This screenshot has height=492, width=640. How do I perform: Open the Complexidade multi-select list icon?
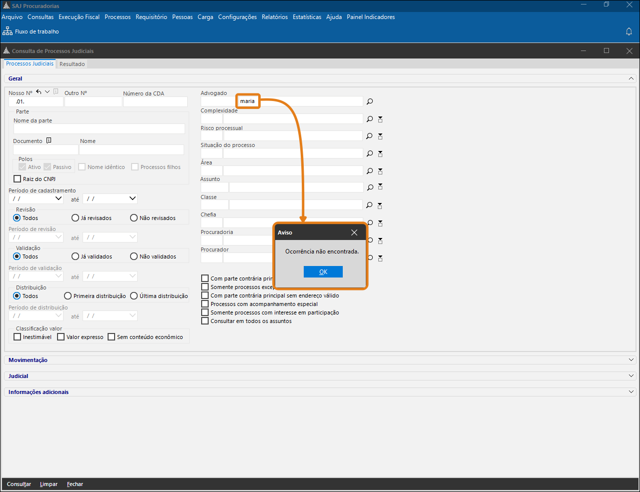tap(380, 119)
